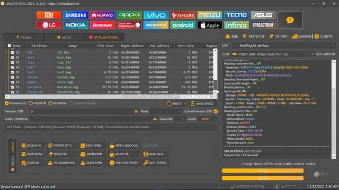Open T.POINT test point viewer
Screen dimensions: 339x190
point(278,36)
